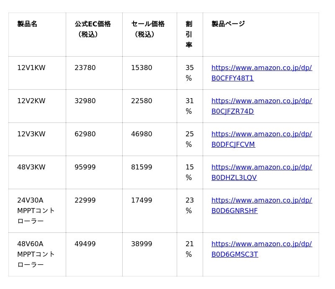Open the B0DHZL3LQV Amazon link
335x289 pixels.
(261, 172)
